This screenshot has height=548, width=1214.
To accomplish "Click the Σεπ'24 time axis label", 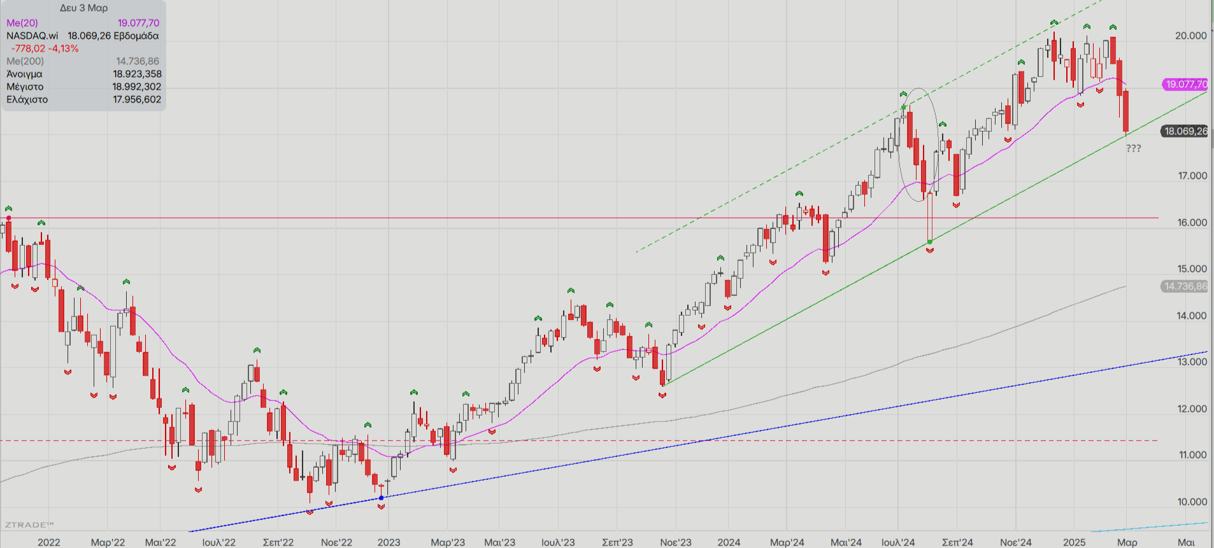I will [957, 542].
